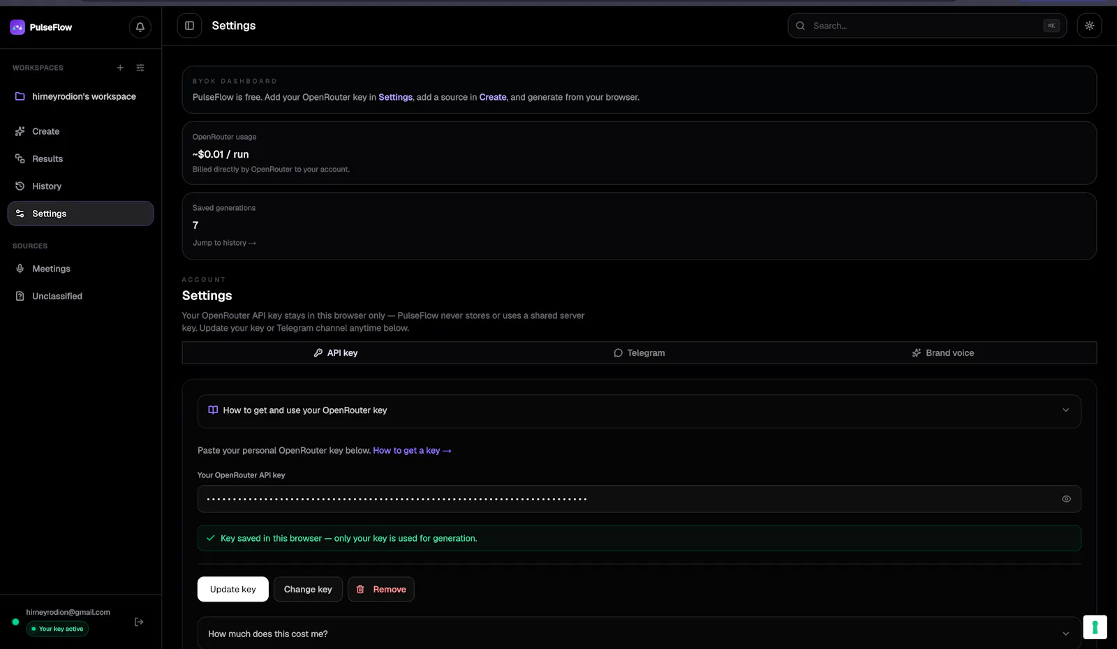Switch to the Brand voice tab
The image size is (1117, 649).
[943, 353]
